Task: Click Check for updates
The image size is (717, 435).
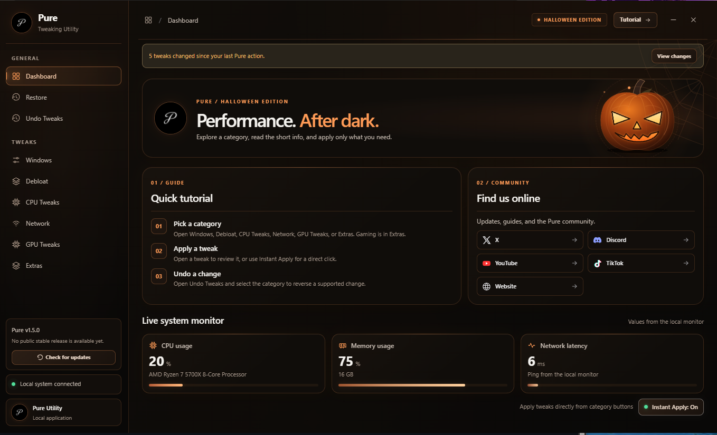Action: [x=63, y=357]
